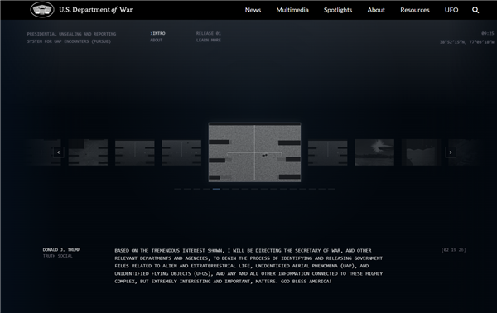Screen dimensions: 497x313
Task: Click the quote starting BASED ON THE TREMENDOUS
Action: click(x=248, y=266)
